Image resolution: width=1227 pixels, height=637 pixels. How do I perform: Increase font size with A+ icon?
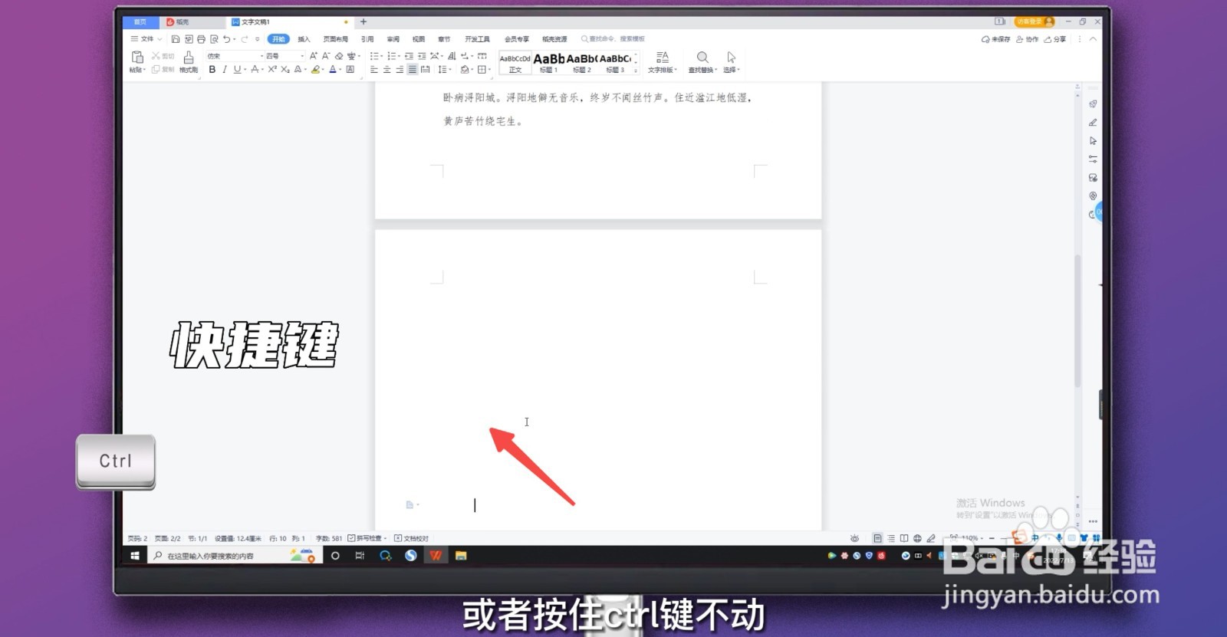tap(313, 56)
